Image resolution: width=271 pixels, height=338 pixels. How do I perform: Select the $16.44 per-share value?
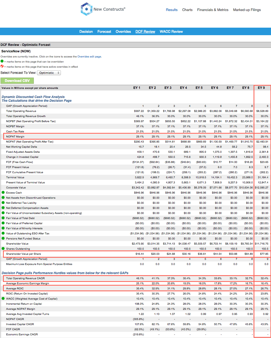pyautogui.click(x=140, y=254)
